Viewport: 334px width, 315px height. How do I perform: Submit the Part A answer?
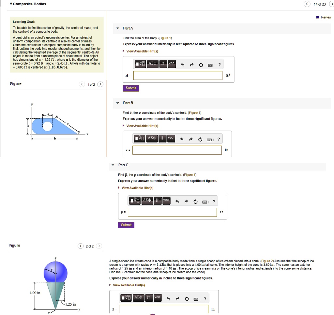coord(130,88)
